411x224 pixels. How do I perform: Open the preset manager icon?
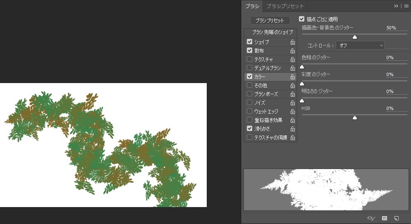point(384,218)
